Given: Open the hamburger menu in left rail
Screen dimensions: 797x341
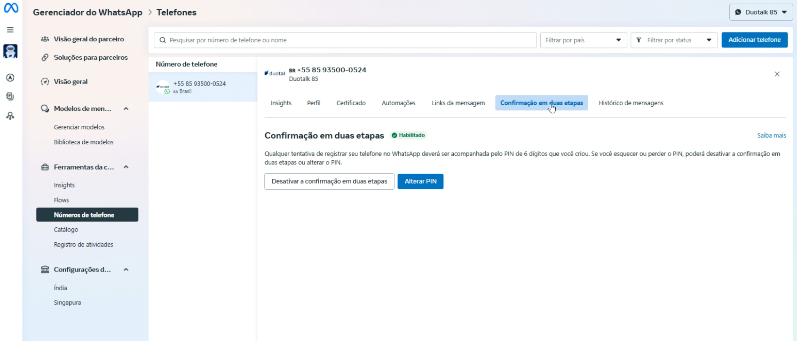Looking at the screenshot, I should tap(10, 30).
